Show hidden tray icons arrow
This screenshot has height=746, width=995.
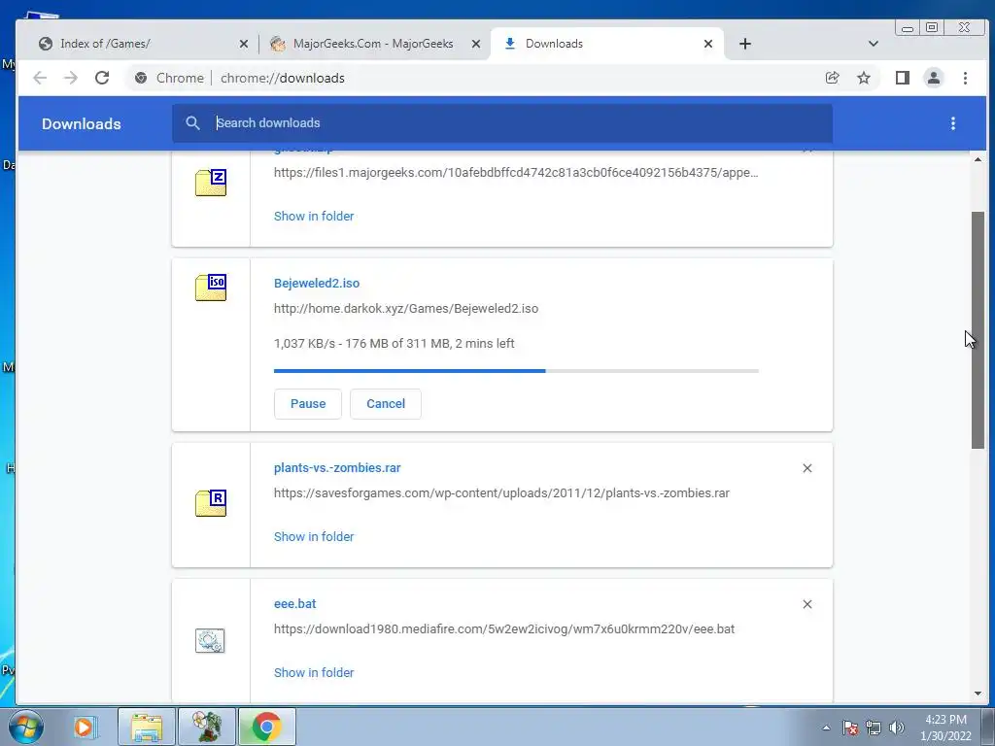[826, 728]
